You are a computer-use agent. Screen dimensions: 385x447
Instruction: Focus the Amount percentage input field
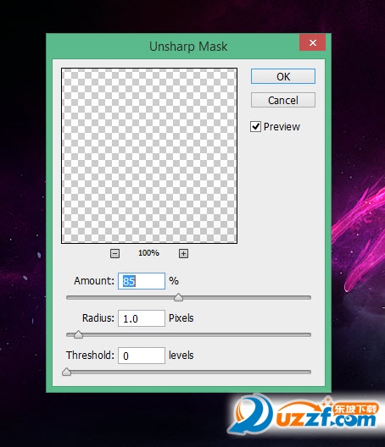click(142, 281)
